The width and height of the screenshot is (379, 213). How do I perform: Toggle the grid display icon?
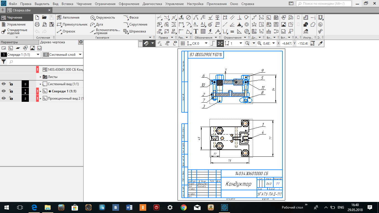point(183,43)
